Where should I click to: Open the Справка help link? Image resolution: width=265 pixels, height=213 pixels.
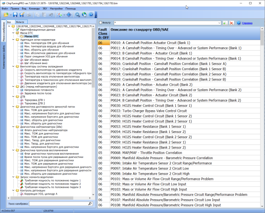pyautogui.click(x=247, y=23)
